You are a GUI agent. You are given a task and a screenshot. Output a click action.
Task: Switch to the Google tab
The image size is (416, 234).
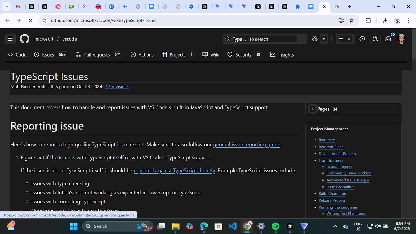(x=337, y=6)
